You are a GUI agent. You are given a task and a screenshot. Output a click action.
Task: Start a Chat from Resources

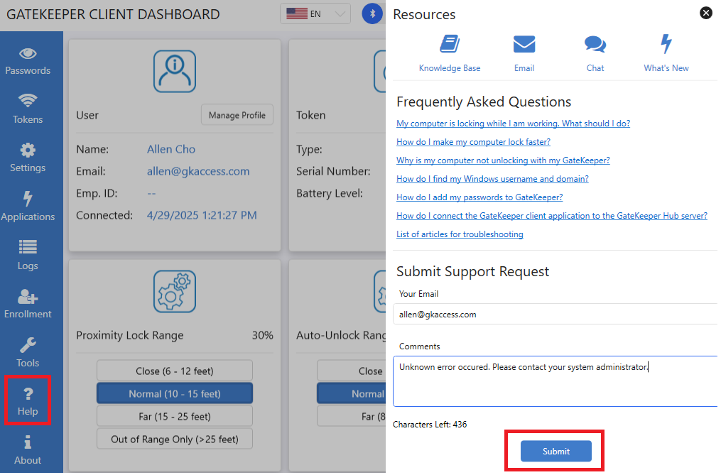pyautogui.click(x=595, y=53)
